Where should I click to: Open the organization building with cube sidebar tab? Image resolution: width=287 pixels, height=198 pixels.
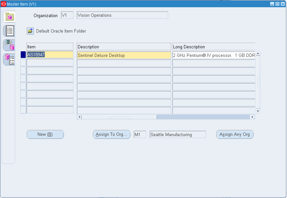click(x=9, y=45)
